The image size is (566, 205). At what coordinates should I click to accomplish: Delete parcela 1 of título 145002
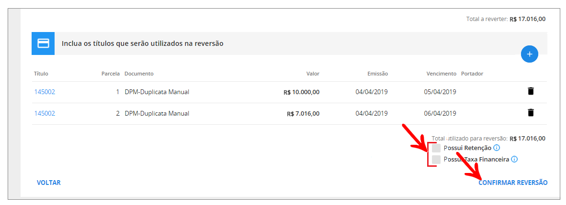(x=531, y=91)
